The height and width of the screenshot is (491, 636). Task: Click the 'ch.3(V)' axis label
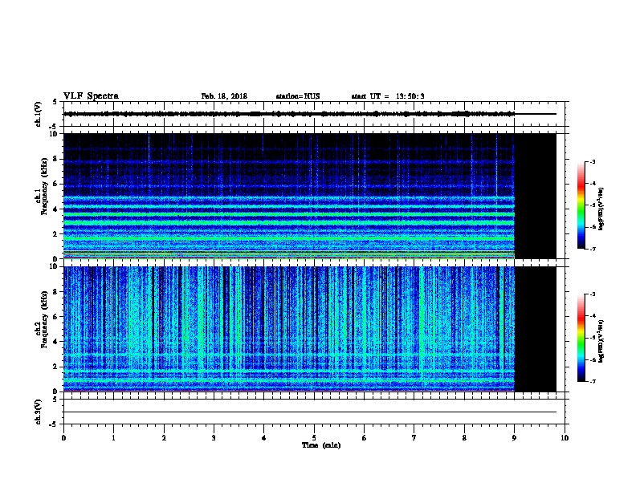coord(38,412)
